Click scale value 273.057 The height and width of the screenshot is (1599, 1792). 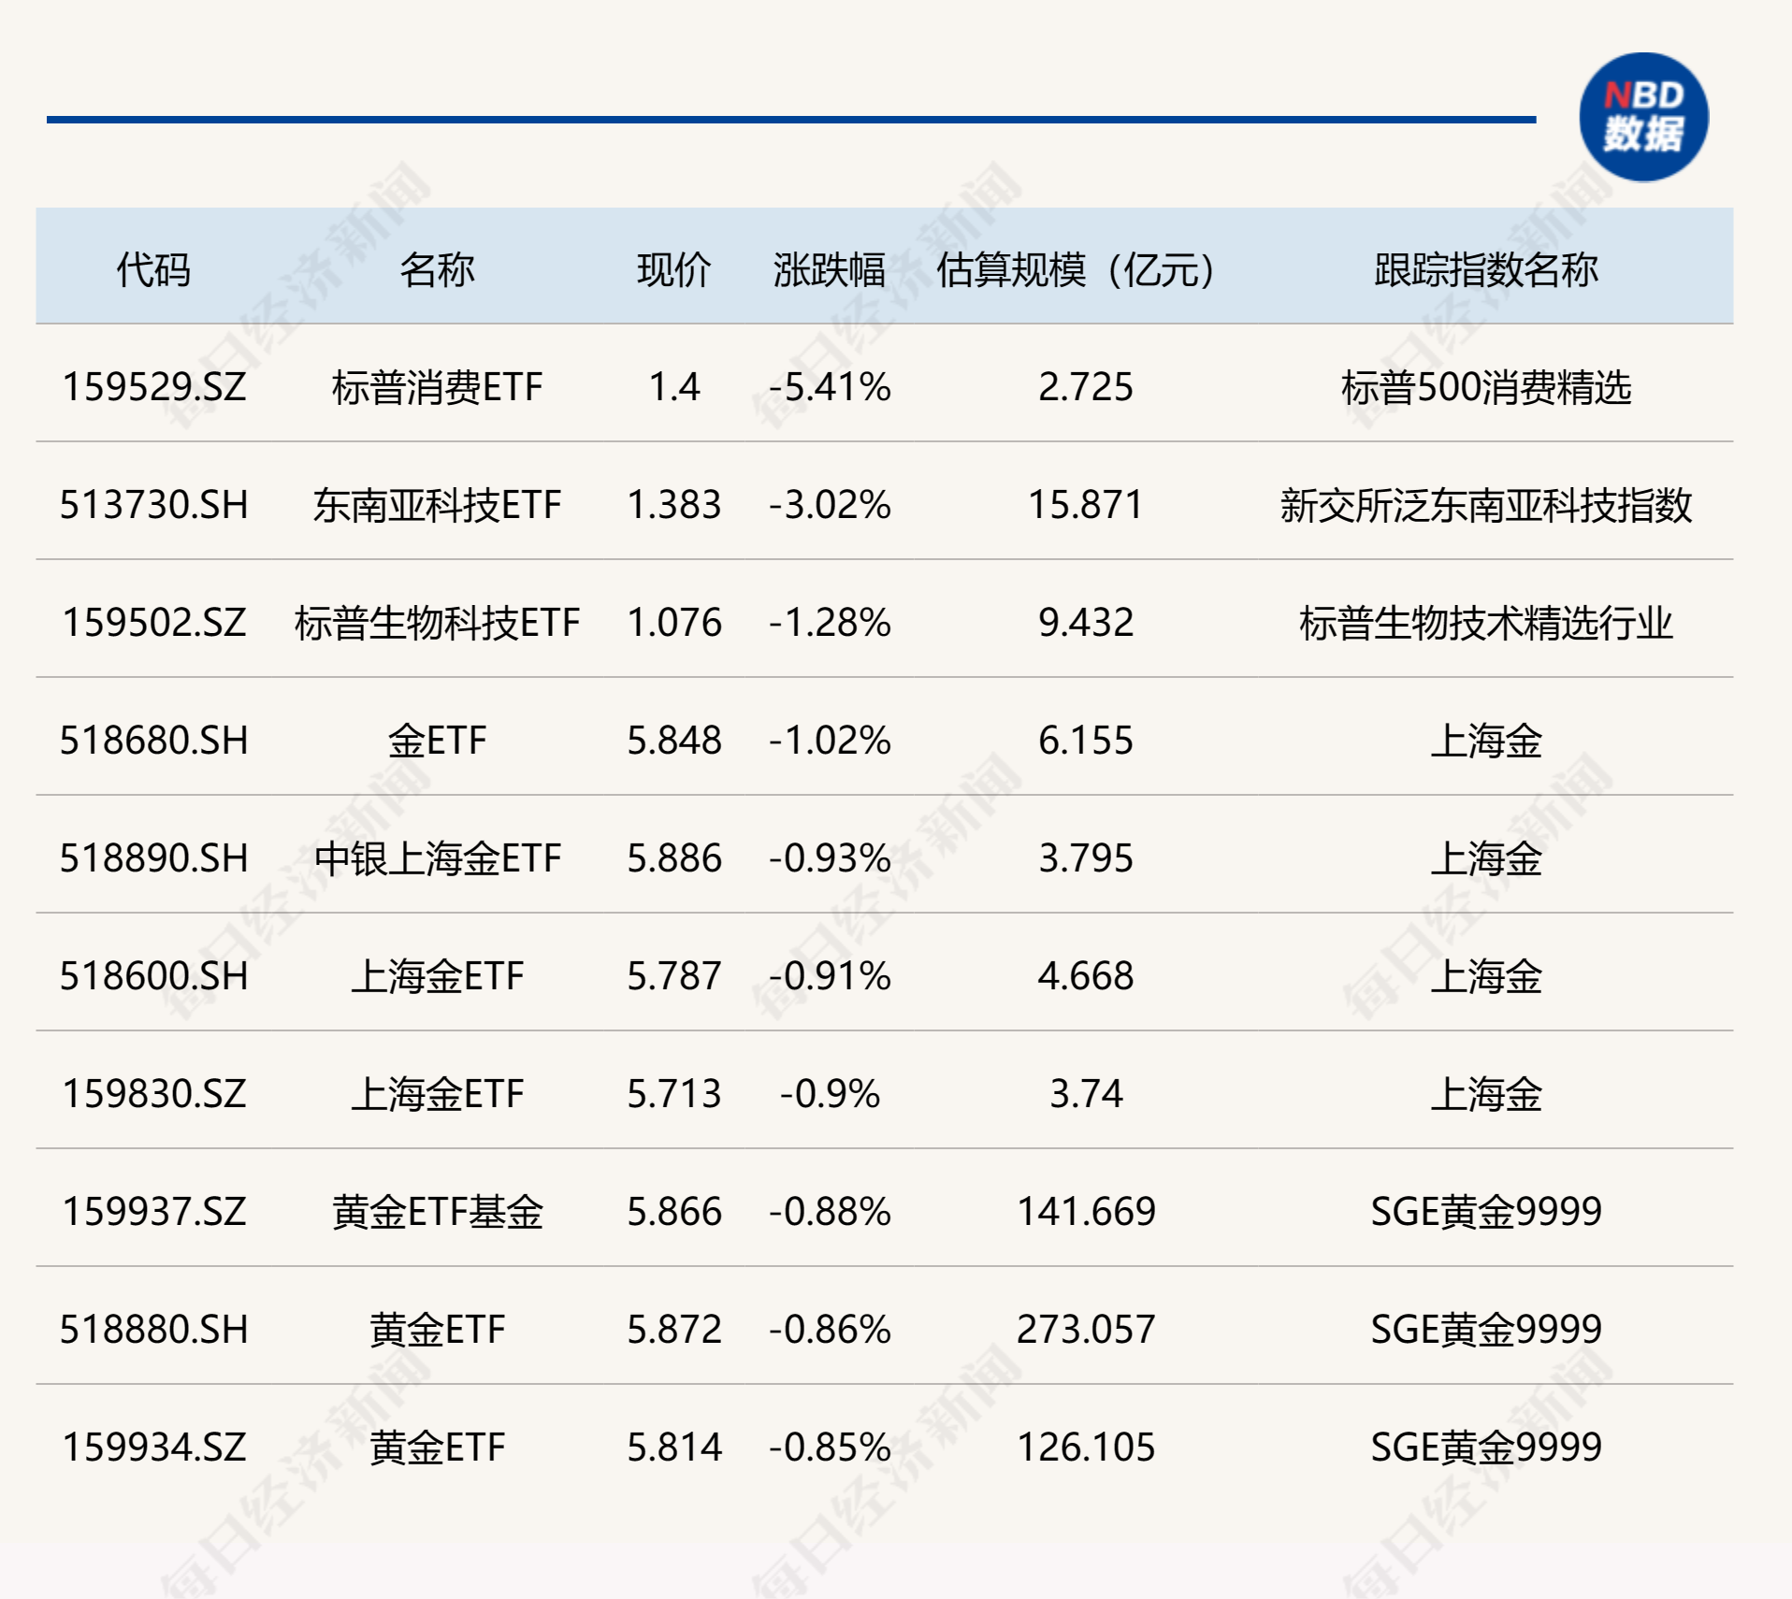(1085, 1330)
